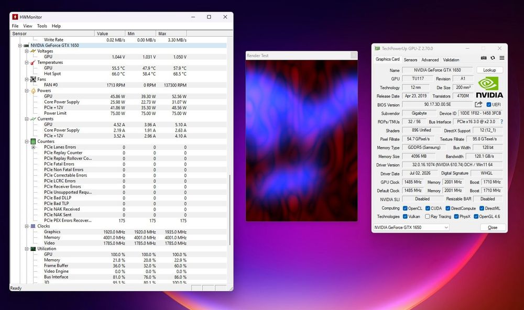Toggle the OpenGL 4.6 checkbox
This screenshot has height=310, width=524.
pyautogui.click(x=476, y=216)
